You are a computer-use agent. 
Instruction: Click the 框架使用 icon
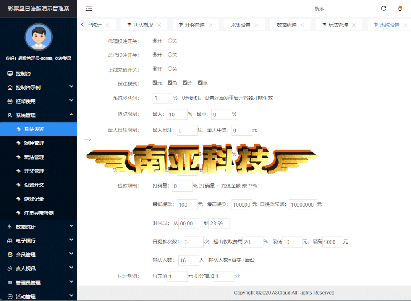pyautogui.click(x=10, y=101)
